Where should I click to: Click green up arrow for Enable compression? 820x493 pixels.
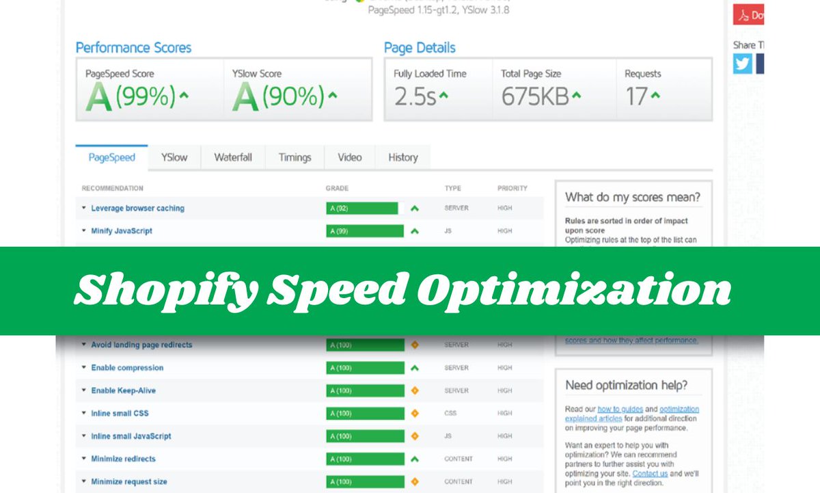pyautogui.click(x=415, y=368)
